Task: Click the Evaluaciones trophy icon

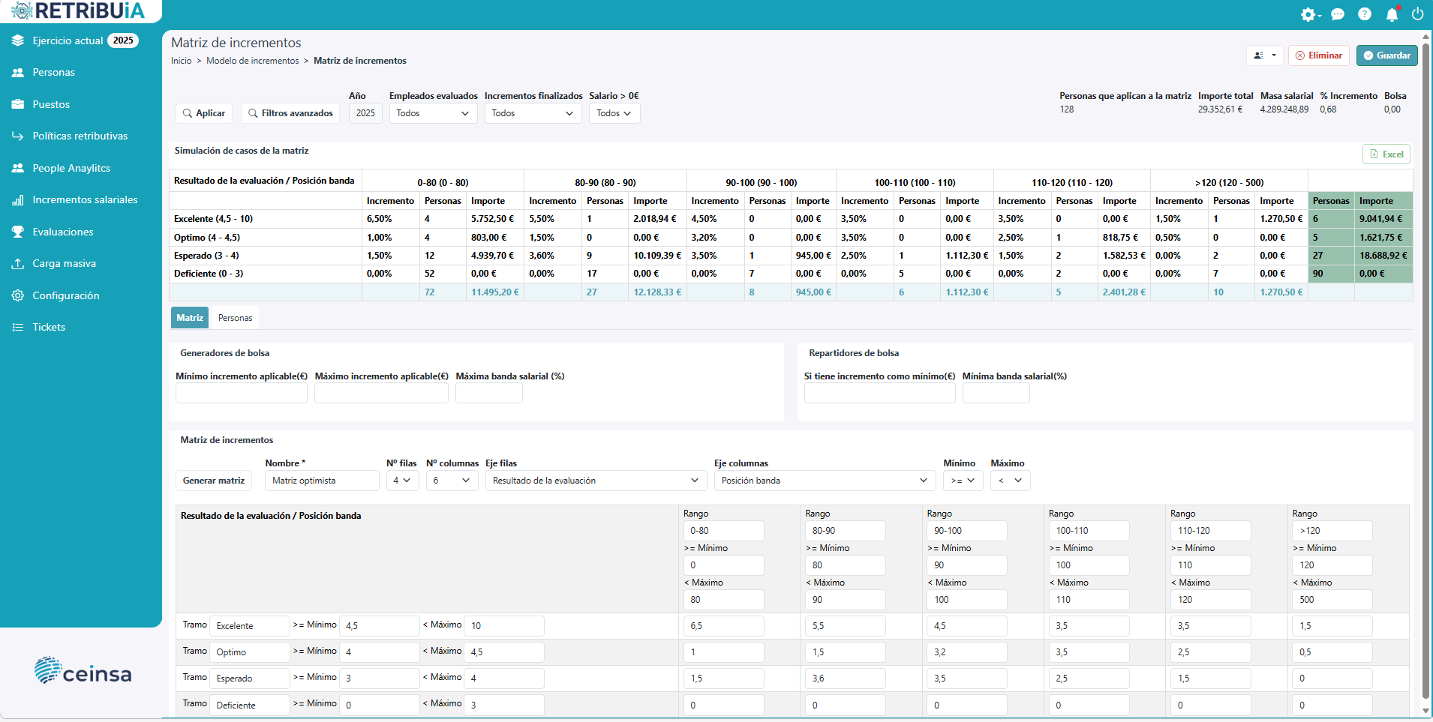Action: coord(18,232)
